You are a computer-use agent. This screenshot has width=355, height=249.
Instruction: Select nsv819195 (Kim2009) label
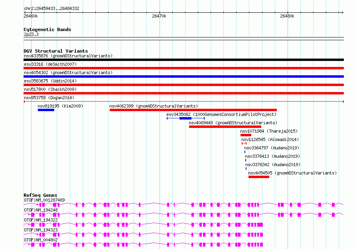pos(60,106)
